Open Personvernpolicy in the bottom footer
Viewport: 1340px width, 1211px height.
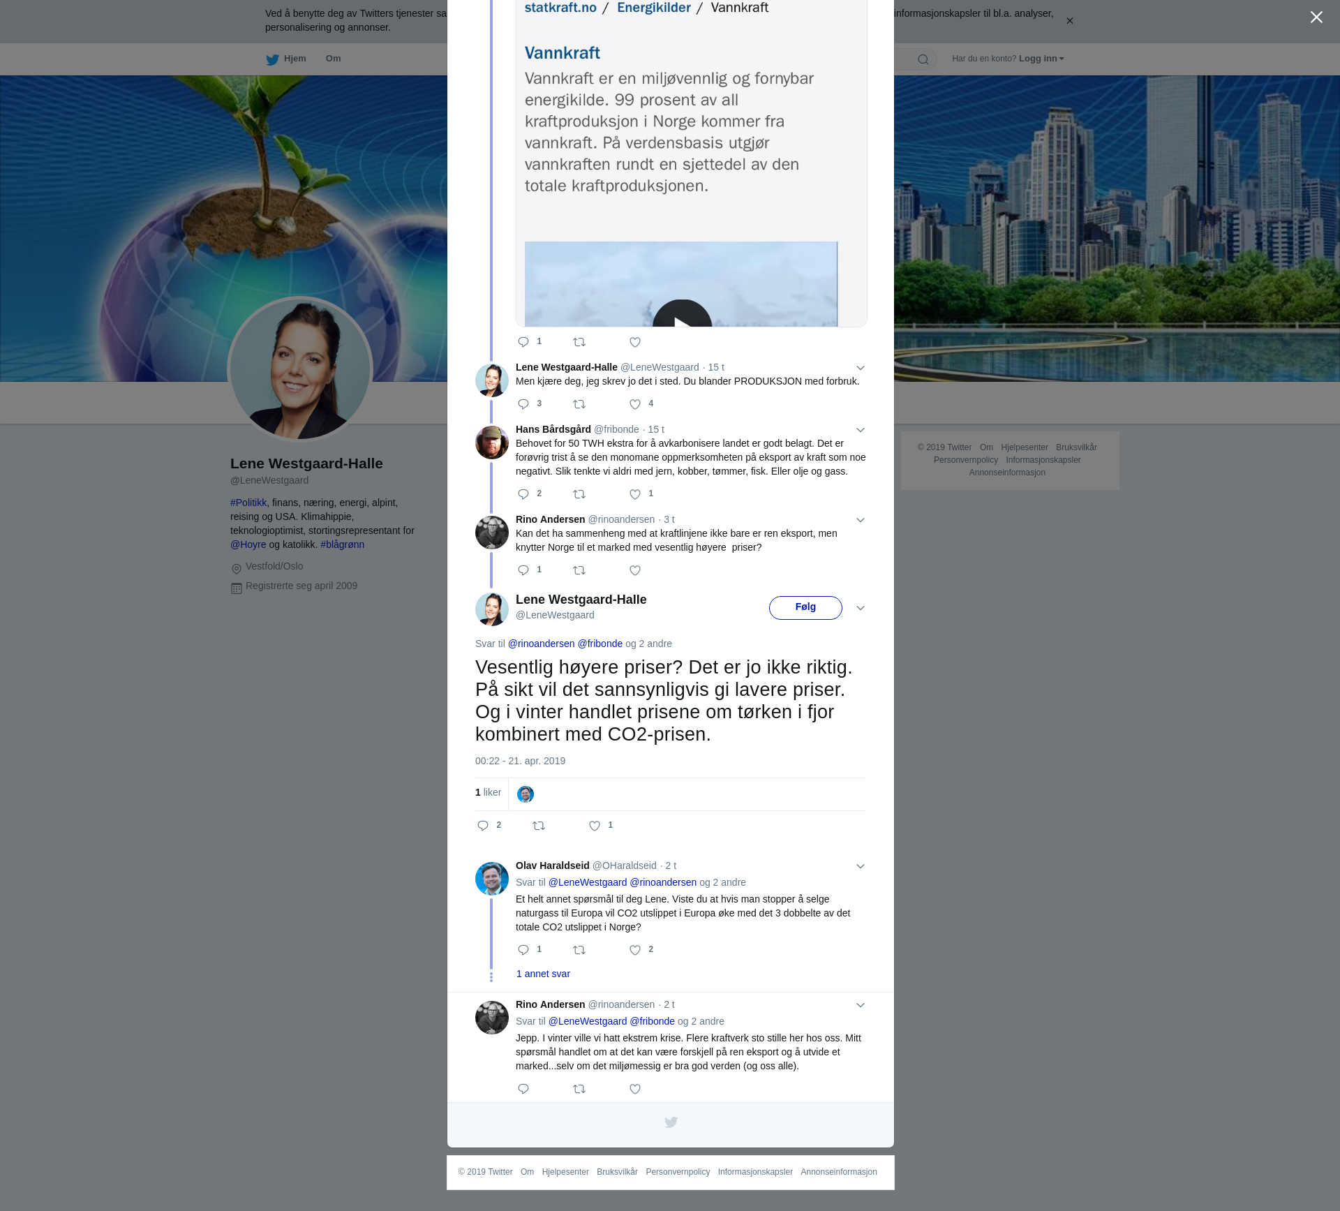(x=678, y=1172)
